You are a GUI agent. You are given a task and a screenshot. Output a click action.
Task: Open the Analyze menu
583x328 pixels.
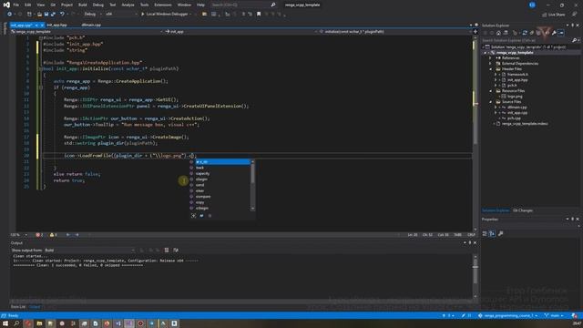point(128,5)
